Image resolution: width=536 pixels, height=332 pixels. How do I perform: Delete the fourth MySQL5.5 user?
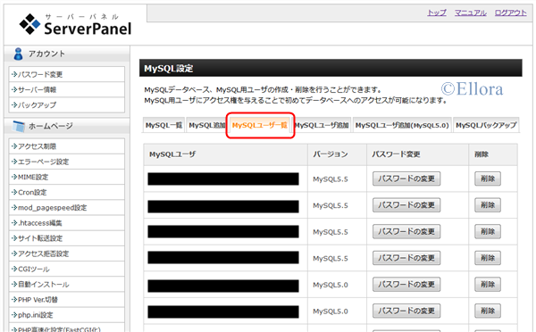(488, 258)
